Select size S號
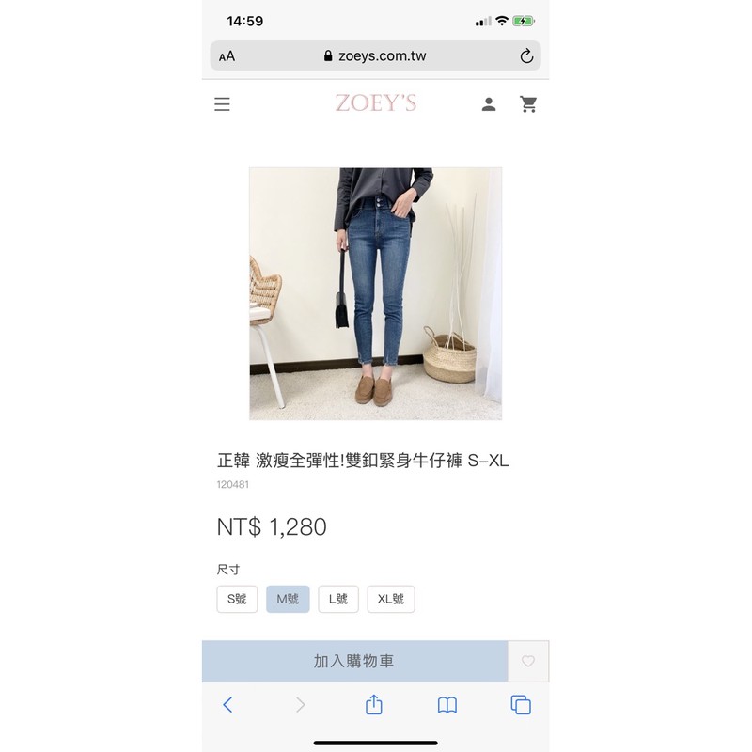The image size is (752, 752). [x=237, y=599]
